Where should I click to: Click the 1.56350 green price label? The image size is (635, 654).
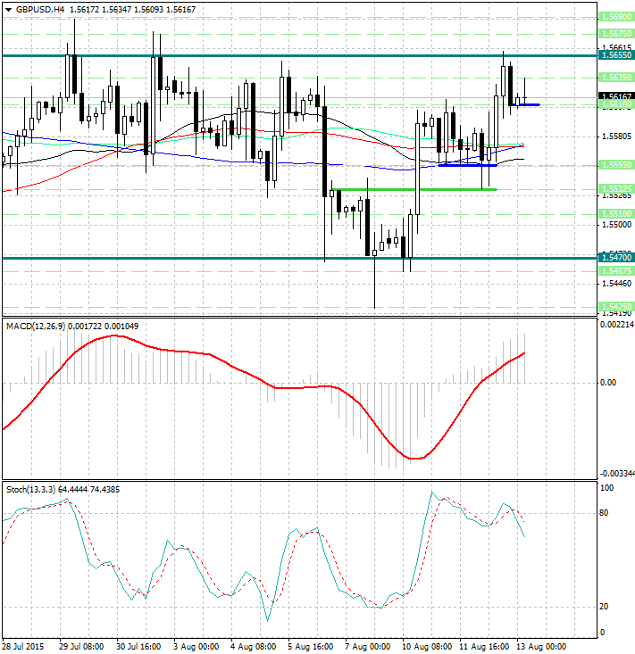tap(615, 78)
